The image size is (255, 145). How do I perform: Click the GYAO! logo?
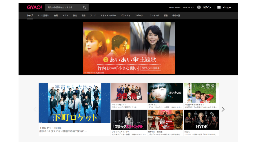pyautogui.click(x=34, y=7)
